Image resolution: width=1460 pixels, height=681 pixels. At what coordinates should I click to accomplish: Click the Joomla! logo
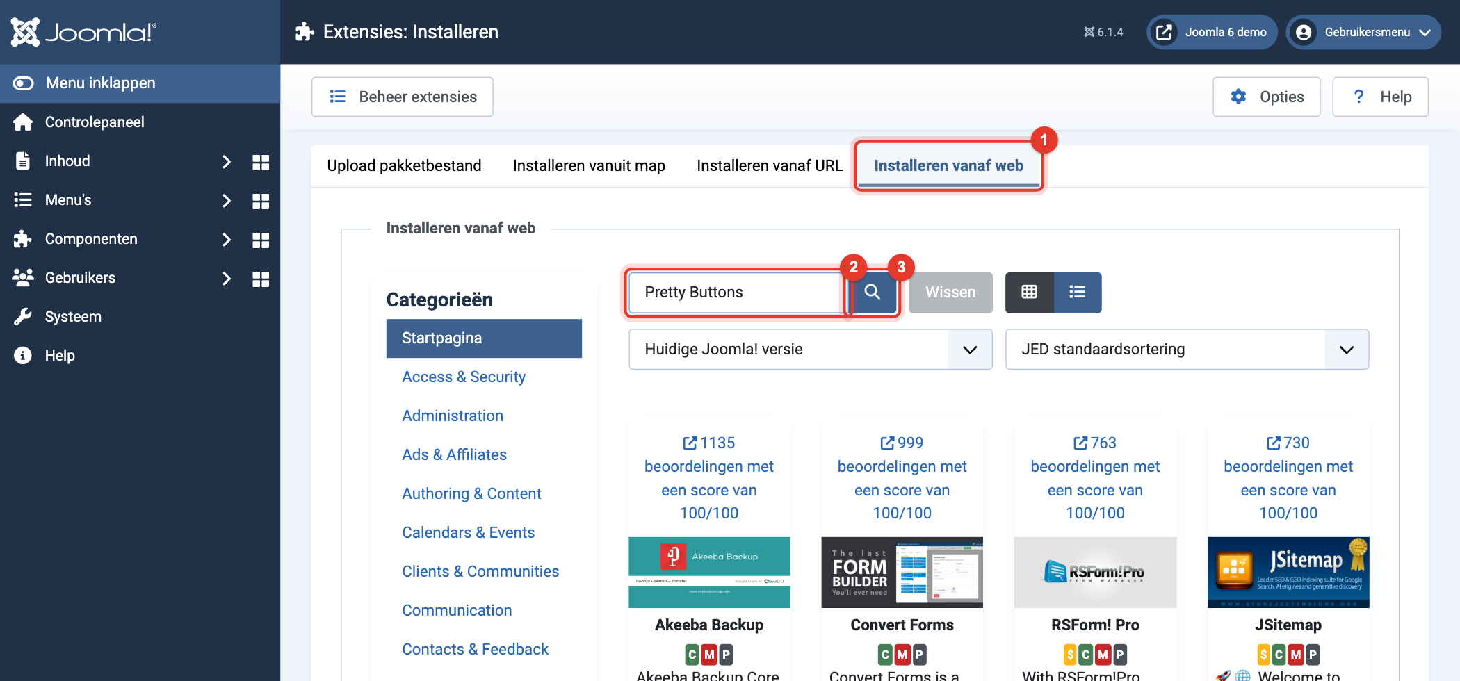(x=83, y=32)
